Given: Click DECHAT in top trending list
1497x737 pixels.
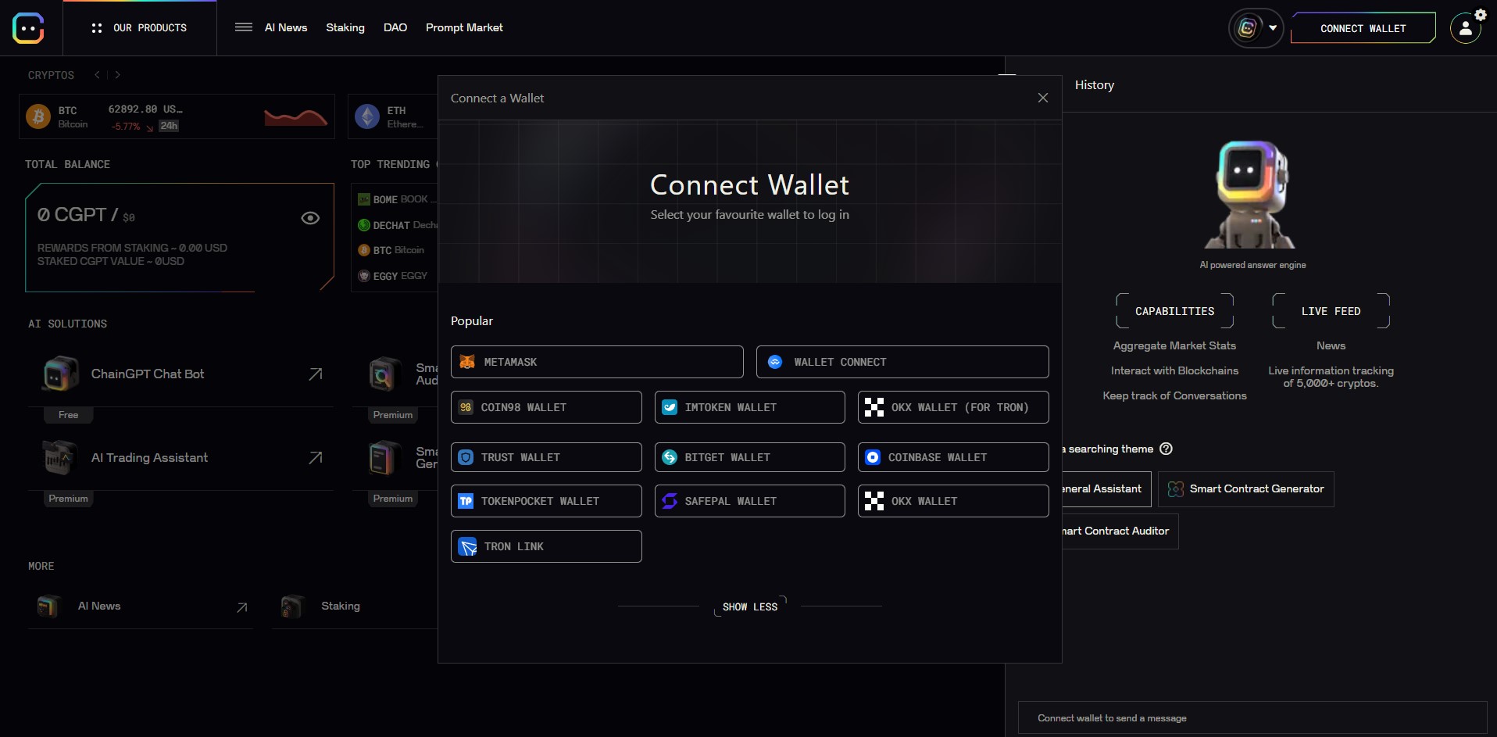Looking at the screenshot, I should (397, 225).
